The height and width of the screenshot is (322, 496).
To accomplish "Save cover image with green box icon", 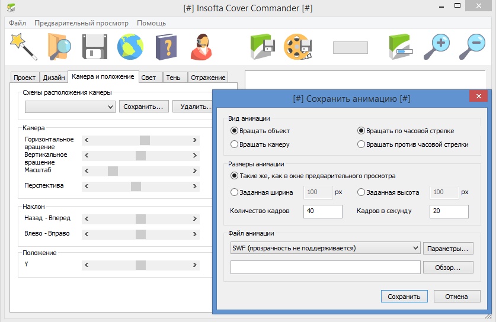I will tap(263, 47).
